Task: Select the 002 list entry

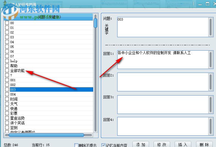Action: 48,85
